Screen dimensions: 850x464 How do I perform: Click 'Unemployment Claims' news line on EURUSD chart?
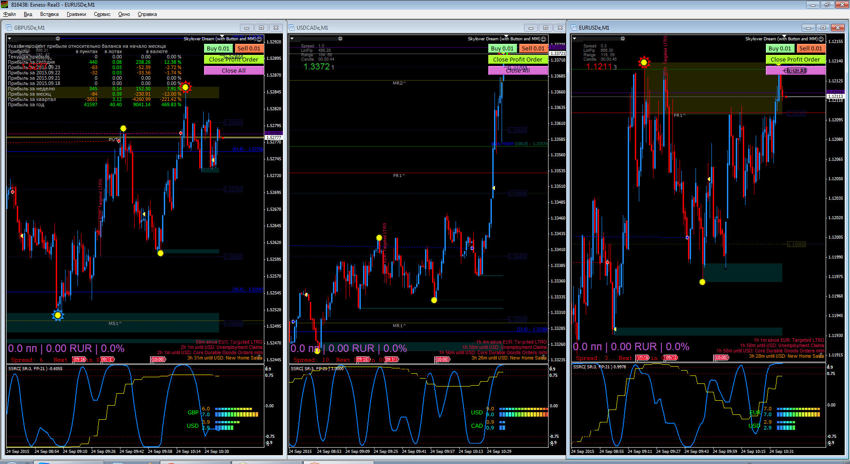(x=782, y=345)
